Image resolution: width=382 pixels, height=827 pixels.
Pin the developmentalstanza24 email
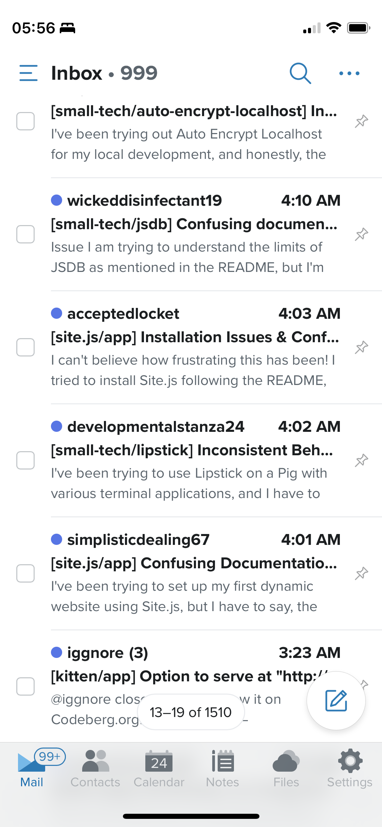pyautogui.click(x=362, y=460)
